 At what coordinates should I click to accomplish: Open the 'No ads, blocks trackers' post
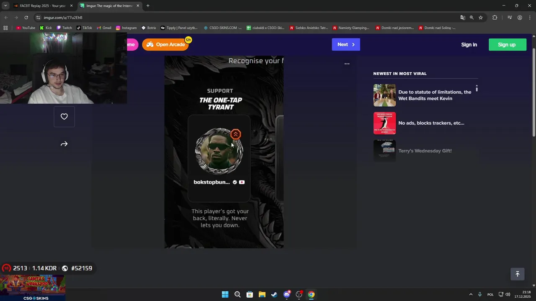click(431, 123)
